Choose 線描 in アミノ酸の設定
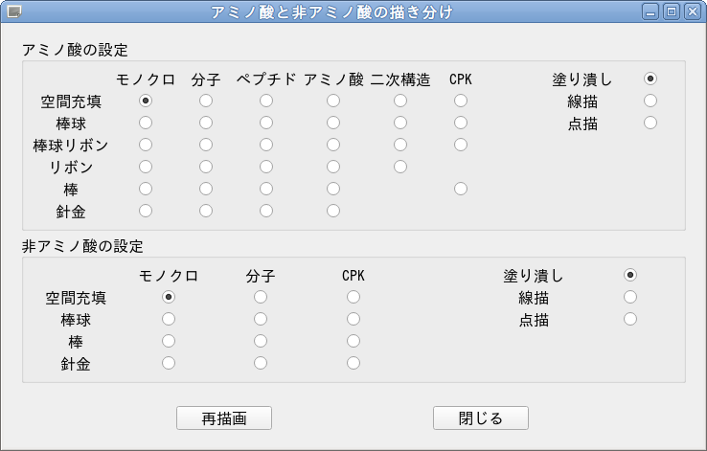Screen dimensions: 707x451 (x=650, y=101)
